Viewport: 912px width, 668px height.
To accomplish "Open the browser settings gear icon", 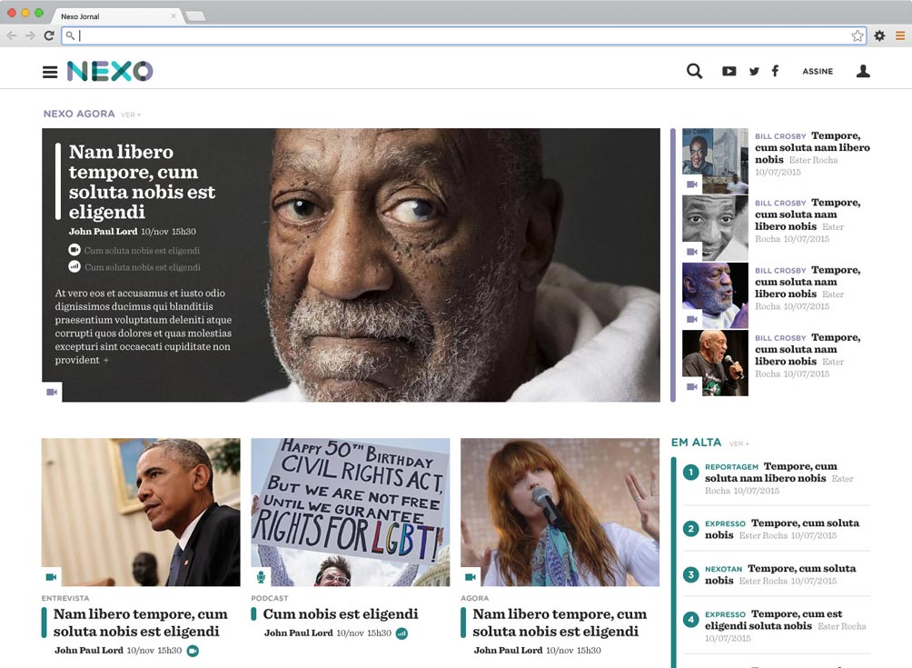I will tap(879, 35).
